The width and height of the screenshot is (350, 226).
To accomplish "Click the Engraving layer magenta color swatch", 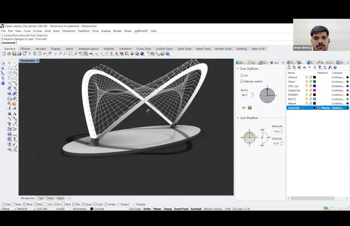I will [x=314, y=90].
